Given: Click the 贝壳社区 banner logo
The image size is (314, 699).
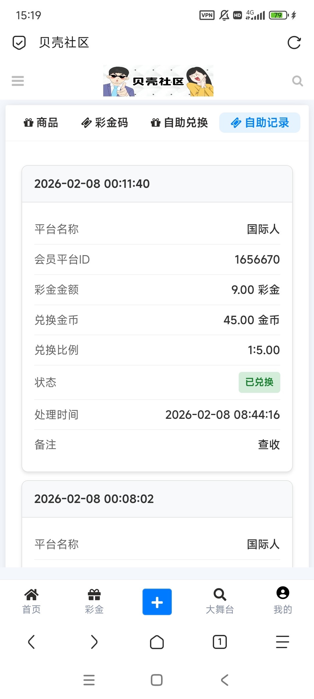Looking at the screenshot, I should pos(158,81).
